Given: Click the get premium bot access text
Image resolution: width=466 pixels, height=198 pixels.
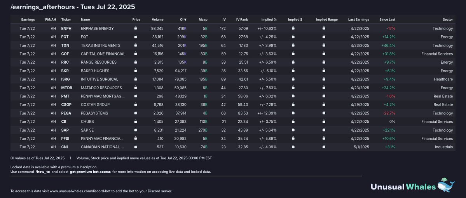Looking at the screenshot, I should (x=90, y=172).
